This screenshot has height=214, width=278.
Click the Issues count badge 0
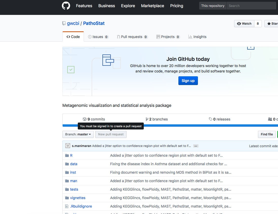click(x=106, y=37)
